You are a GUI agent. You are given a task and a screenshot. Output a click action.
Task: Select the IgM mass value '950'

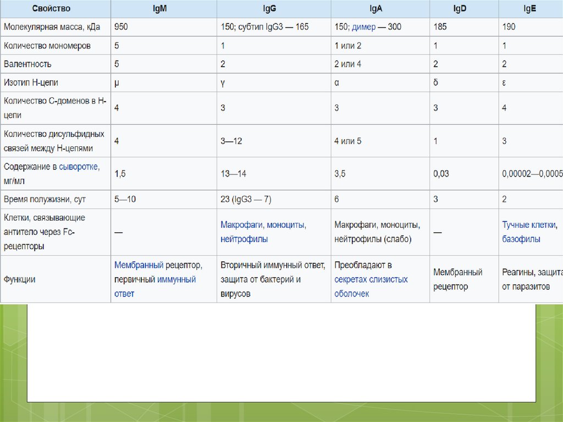121,27
